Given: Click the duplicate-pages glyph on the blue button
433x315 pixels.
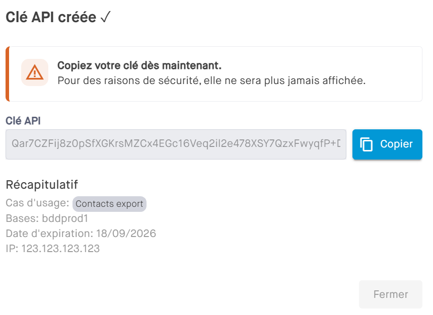Looking at the screenshot, I should 366,144.
